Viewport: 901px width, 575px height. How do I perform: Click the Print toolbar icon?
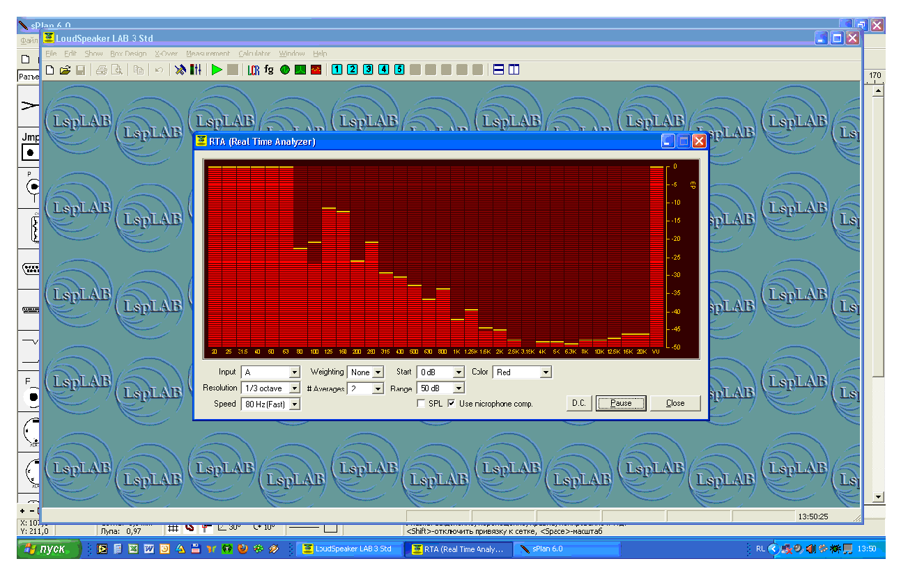[102, 70]
